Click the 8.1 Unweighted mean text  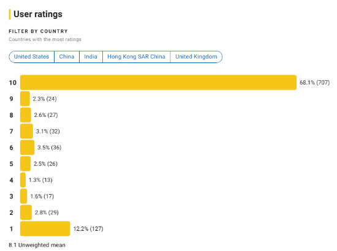coord(37,245)
